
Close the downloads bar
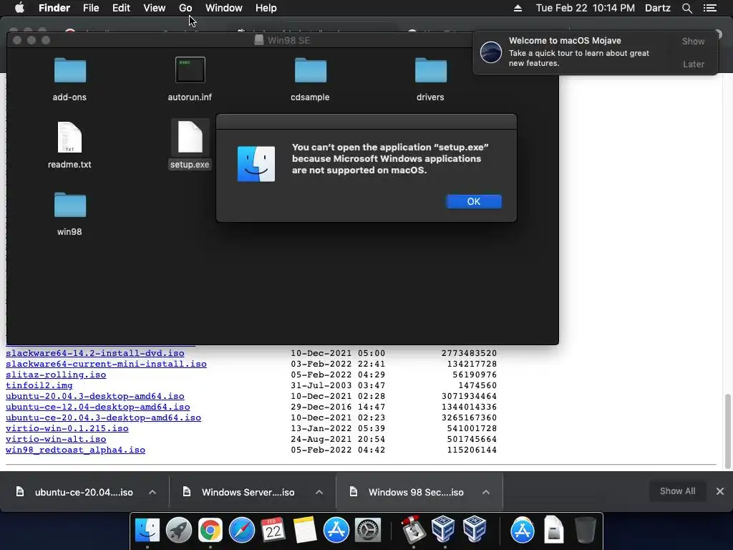720,491
